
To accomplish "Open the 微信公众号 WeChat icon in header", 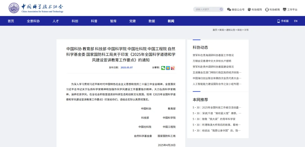I will [x=229, y=9].
